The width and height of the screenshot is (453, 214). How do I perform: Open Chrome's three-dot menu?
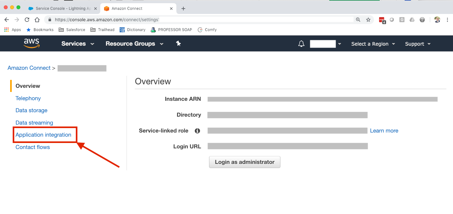(447, 20)
